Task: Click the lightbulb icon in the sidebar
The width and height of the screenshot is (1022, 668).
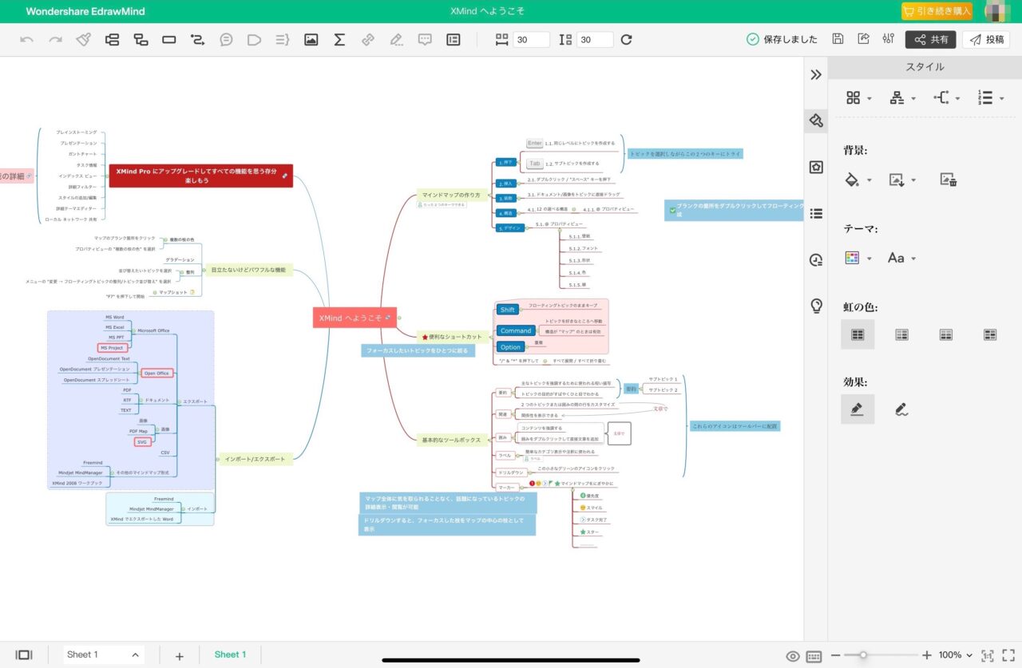Action: [815, 305]
